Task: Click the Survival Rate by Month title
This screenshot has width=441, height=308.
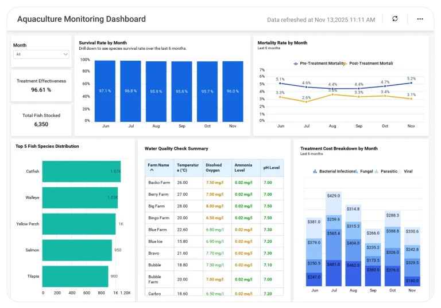Action: coord(103,42)
